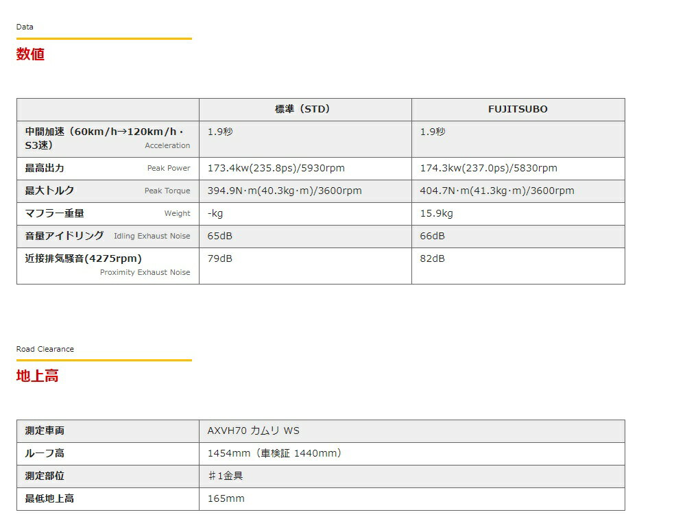Click 1454mm（車検証 1440mm）value

pyautogui.click(x=275, y=453)
